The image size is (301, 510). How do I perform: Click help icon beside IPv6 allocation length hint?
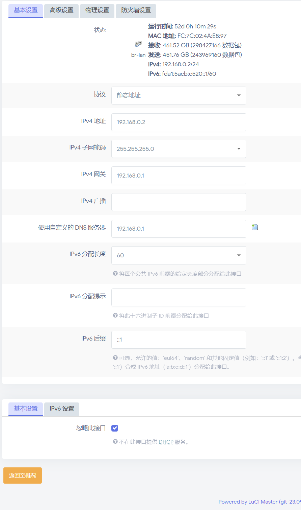pos(115,274)
